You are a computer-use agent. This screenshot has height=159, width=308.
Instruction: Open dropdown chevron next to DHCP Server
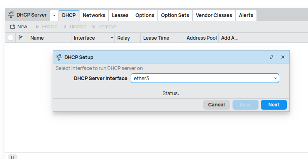coord(54,15)
